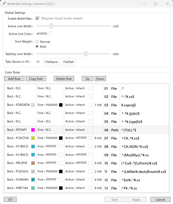Apply the current settings

[136, 199]
